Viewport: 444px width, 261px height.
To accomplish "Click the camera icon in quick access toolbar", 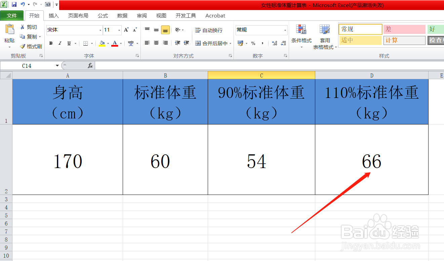I will pyautogui.click(x=48, y=4).
